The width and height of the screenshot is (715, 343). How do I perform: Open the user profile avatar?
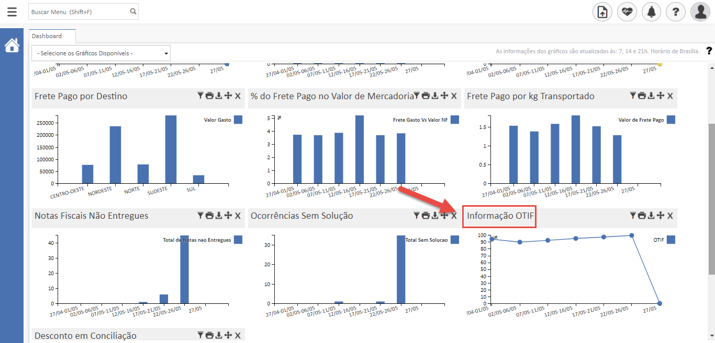[700, 11]
